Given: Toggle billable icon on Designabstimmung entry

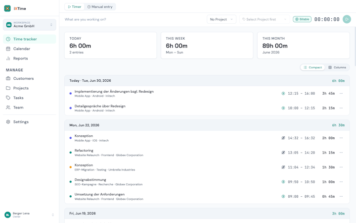Looking at the screenshot, I should 283,182.
